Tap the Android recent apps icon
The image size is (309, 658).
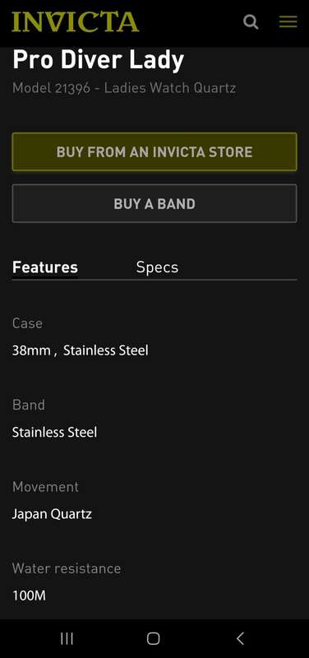click(67, 639)
